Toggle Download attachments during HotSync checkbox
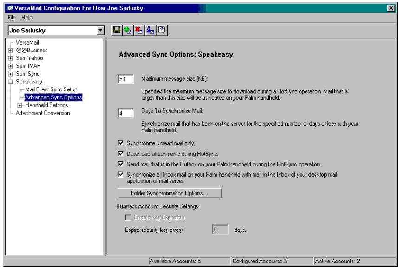Screen dimensions: 399x268 (121, 153)
